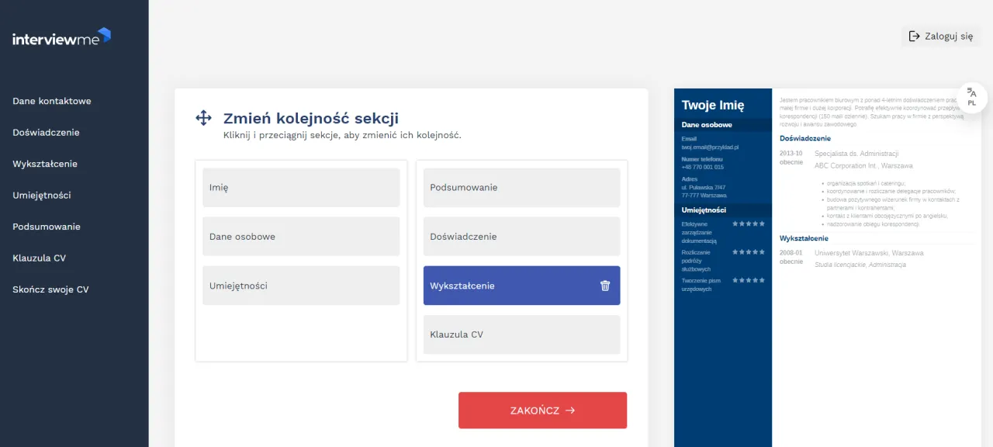
Task: Select the Podsumowanie section tile in right column
Action: [522, 188]
